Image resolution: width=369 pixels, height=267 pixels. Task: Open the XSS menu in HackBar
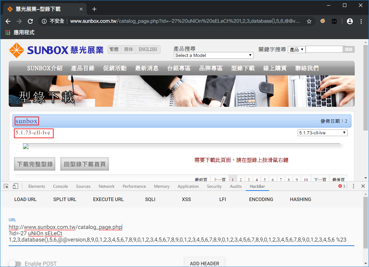click(186, 200)
